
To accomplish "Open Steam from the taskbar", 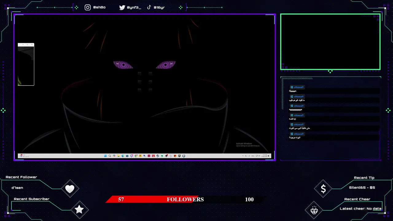I will pos(158,156).
